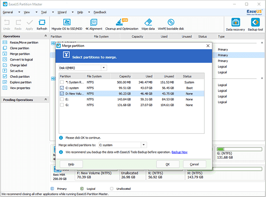This screenshot has width=266, height=197.
Task: Choose Change label operation
Action: (18, 65)
